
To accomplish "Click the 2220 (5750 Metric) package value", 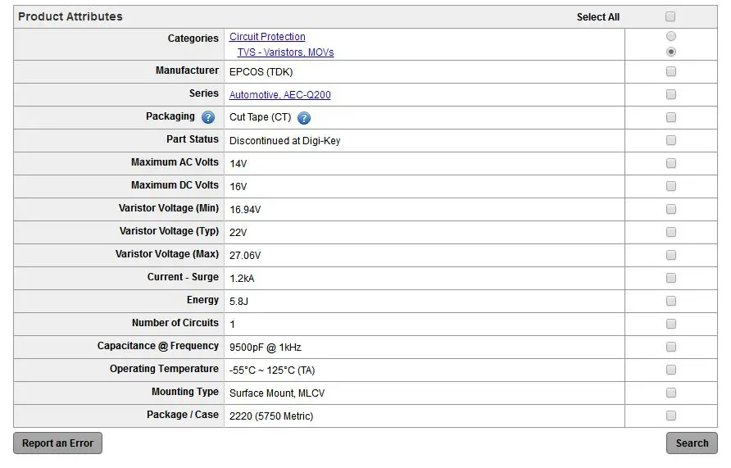I will click(x=271, y=416).
